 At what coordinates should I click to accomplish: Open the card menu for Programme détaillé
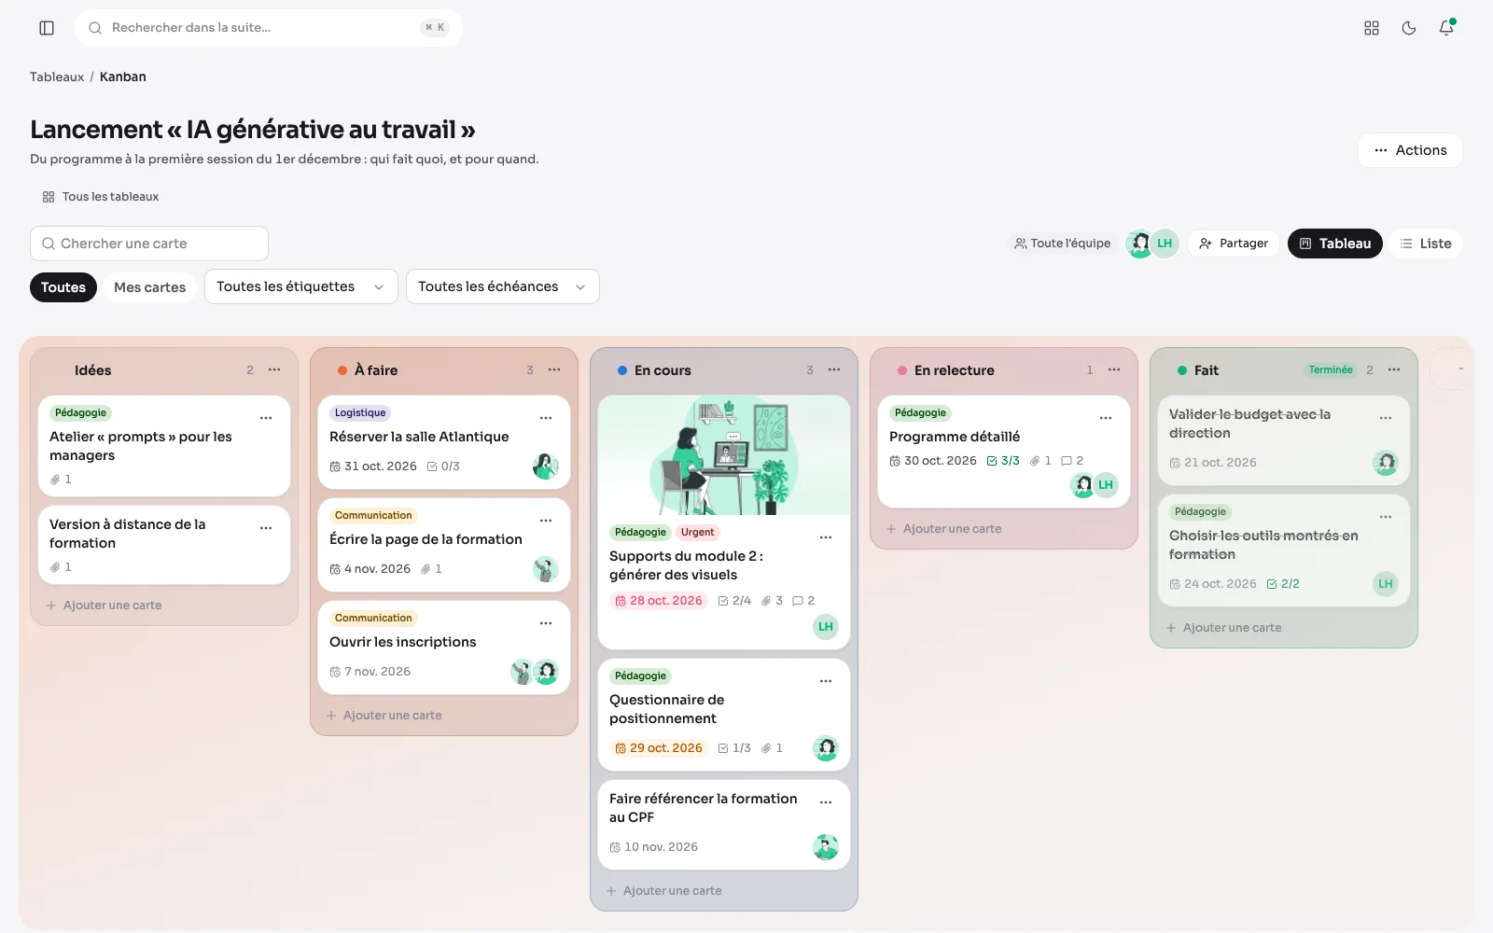tap(1106, 418)
